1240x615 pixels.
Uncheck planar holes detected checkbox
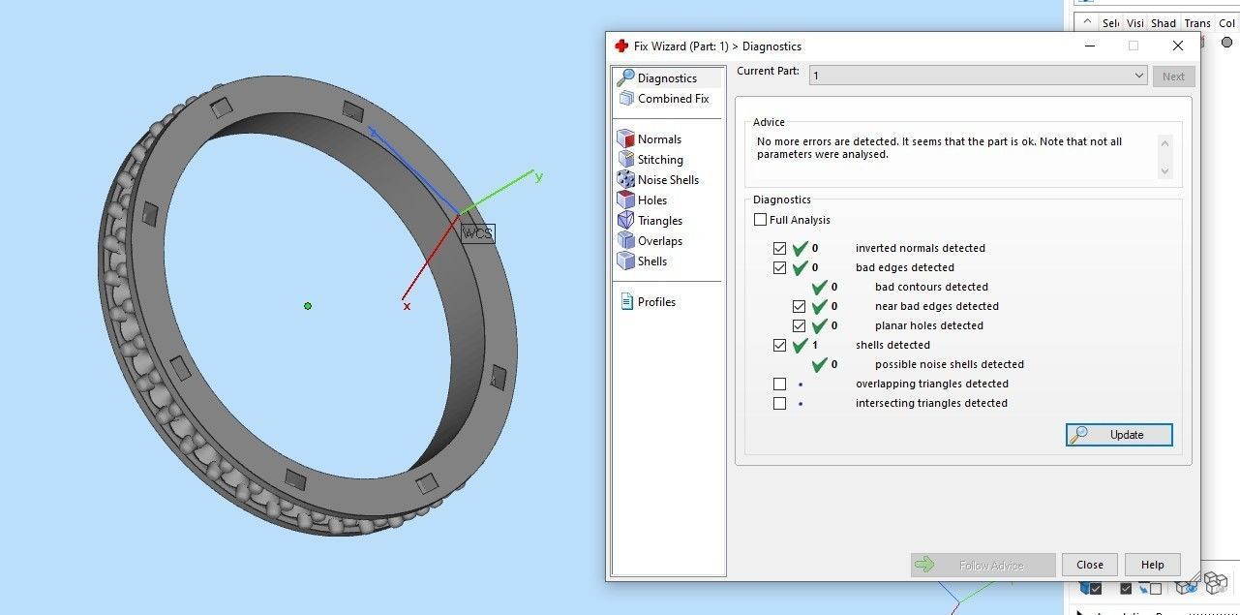tap(799, 325)
